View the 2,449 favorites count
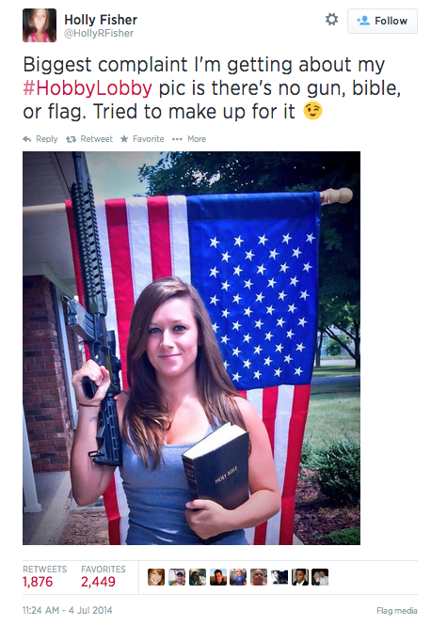The width and height of the screenshot is (431, 625). [98, 582]
